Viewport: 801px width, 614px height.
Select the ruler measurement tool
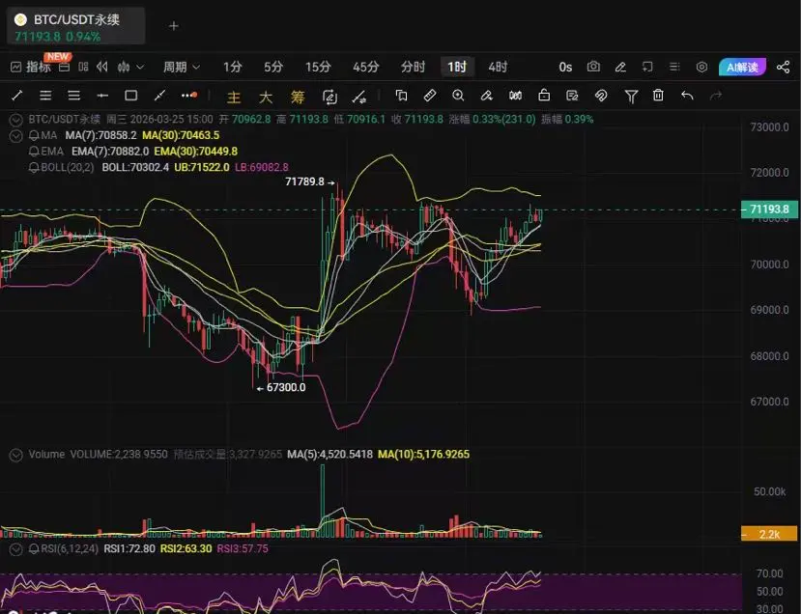tap(430, 96)
